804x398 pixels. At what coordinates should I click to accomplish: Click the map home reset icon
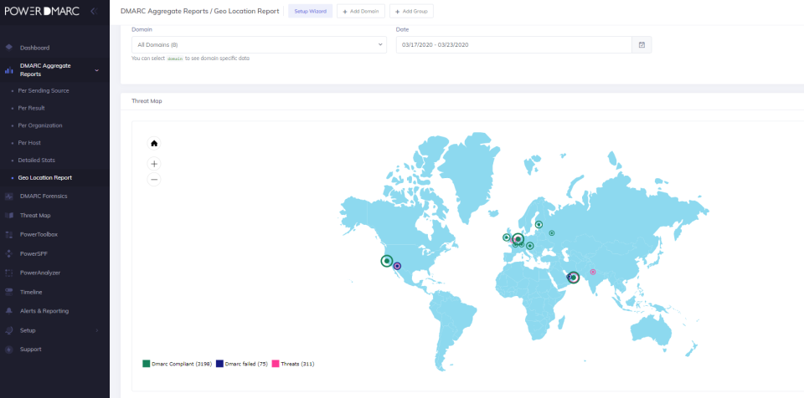tap(154, 143)
